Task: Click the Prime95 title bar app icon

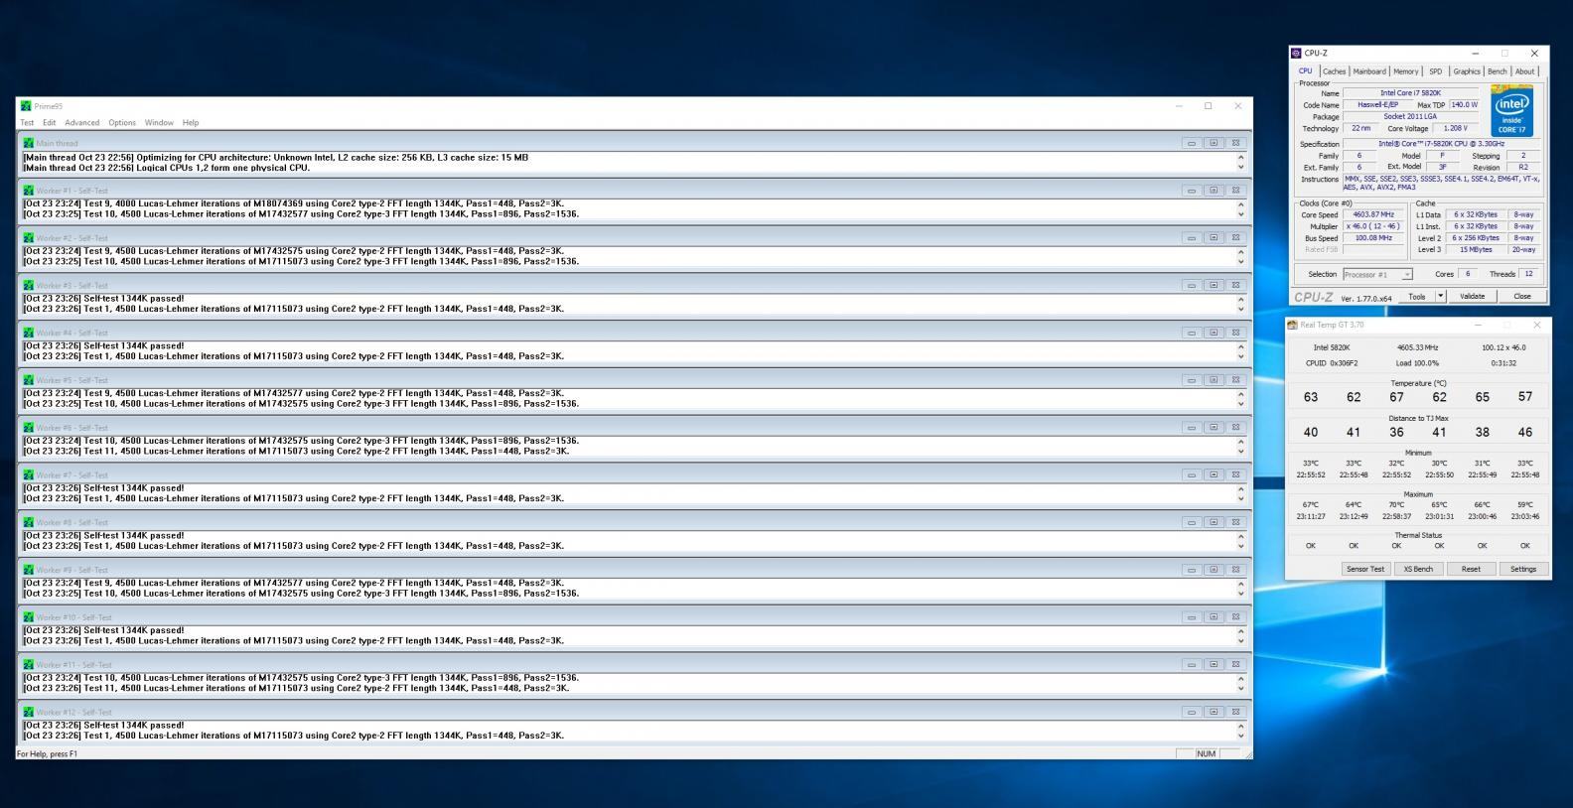Action: pyautogui.click(x=26, y=106)
